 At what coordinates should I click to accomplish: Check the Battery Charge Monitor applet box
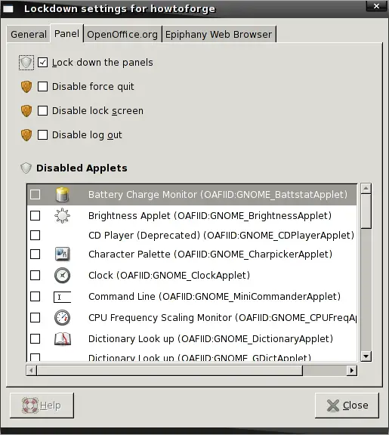point(36,195)
